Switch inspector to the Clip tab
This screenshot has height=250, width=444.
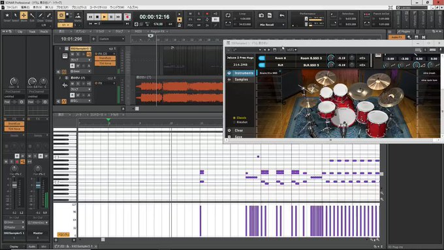[x=20, y=32]
